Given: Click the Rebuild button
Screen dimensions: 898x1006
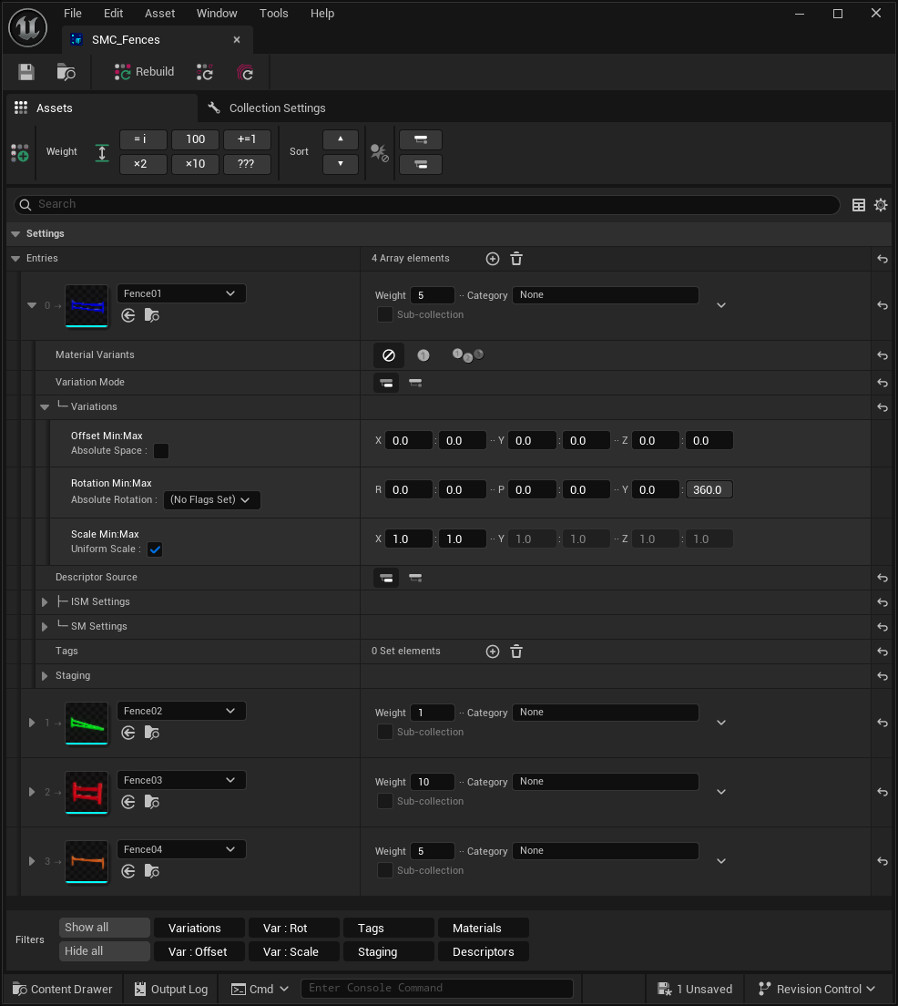Looking at the screenshot, I should point(145,72).
